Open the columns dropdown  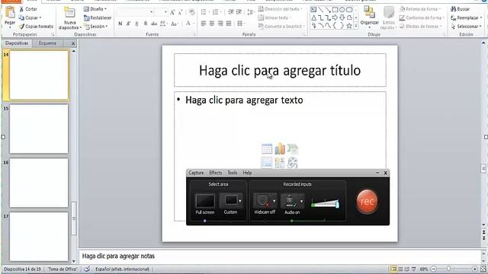241,24
